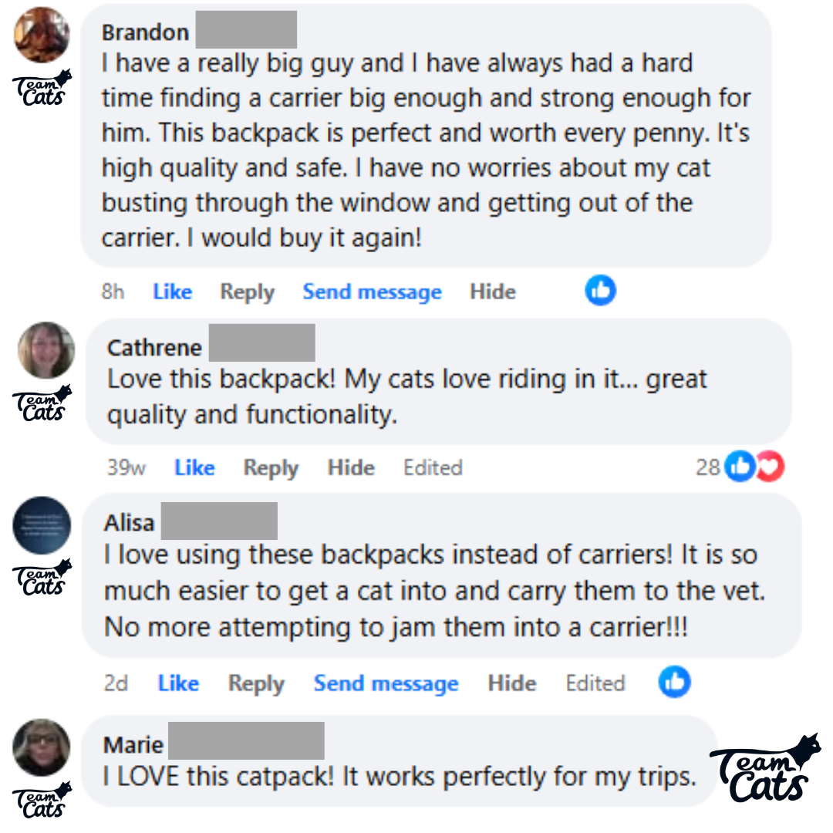Reply to Cathrene's comment
The width and height of the screenshot is (833, 833).
click(x=271, y=468)
